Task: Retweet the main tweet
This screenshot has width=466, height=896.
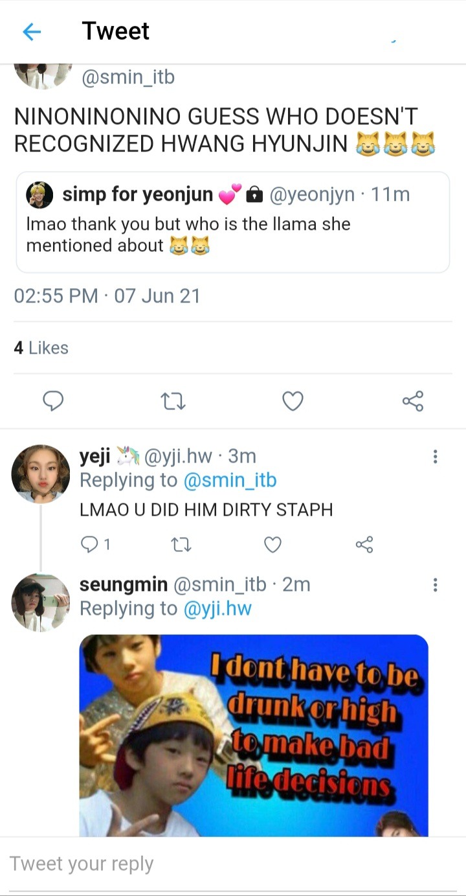Action: [x=173, y=402]
